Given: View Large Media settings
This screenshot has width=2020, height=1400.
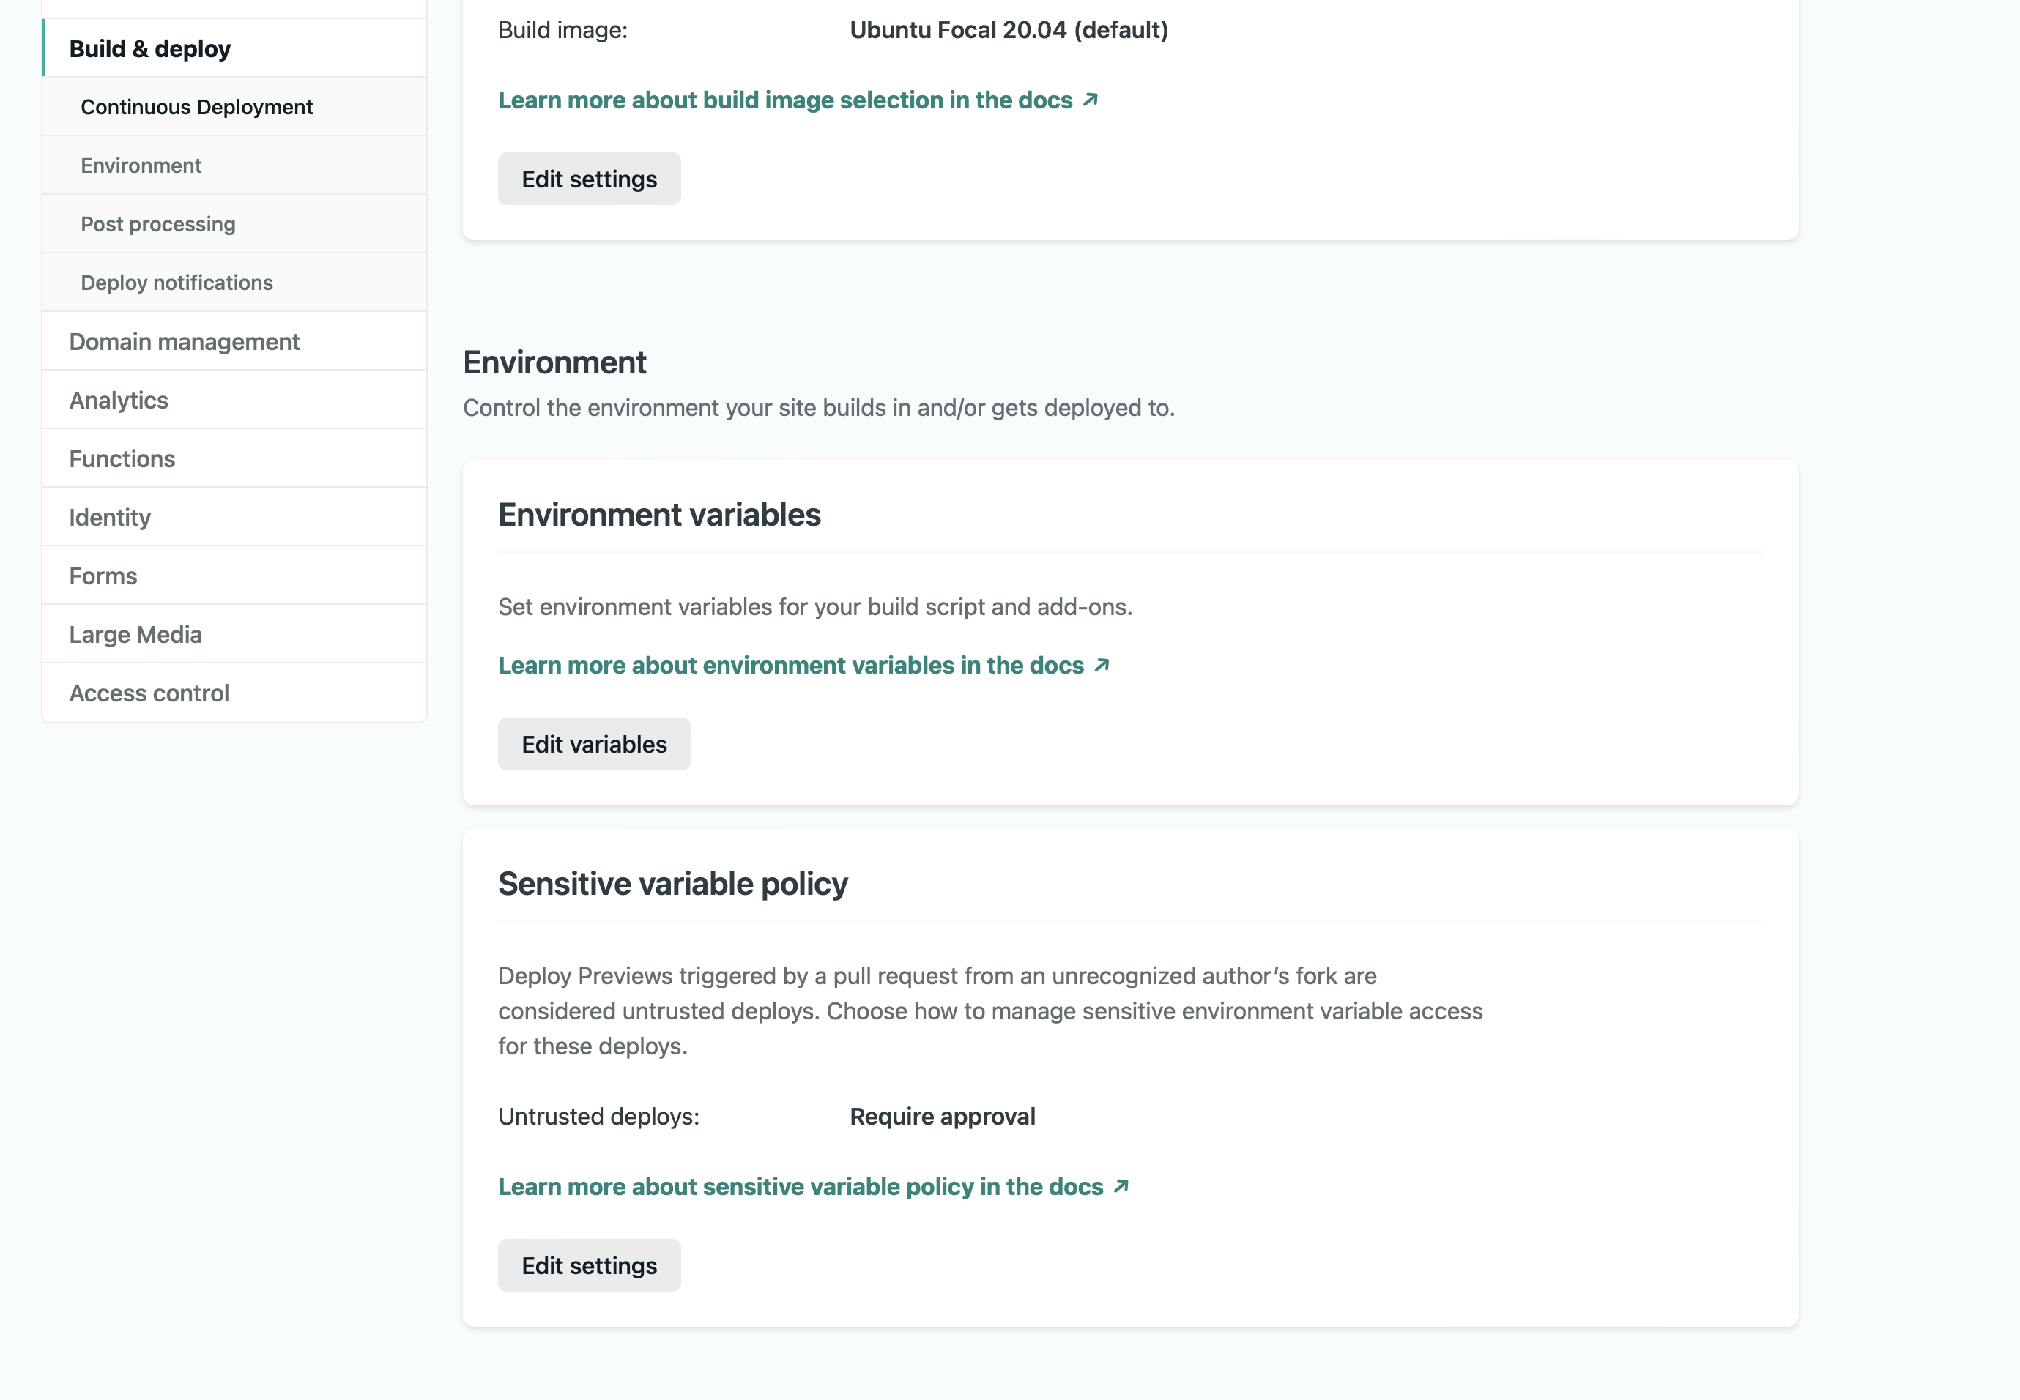Looking at the screenshot, I should click(x=135, y=633).
